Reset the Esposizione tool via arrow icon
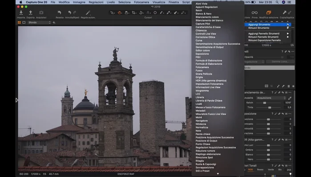Viewport: 311px width, 177px height. 283,114
